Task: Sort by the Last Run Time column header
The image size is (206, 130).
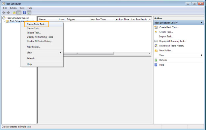Action: pos(122,19)
